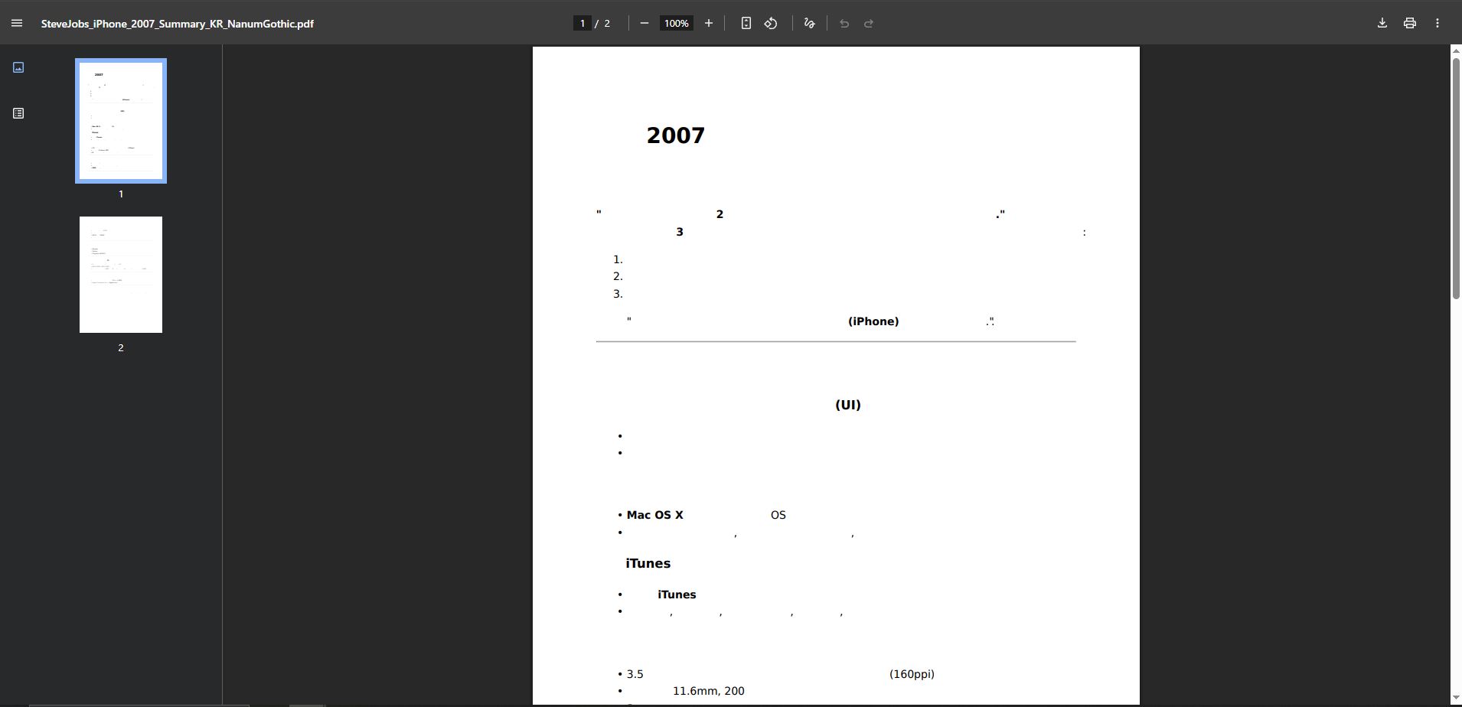1462x707 pixels.
Task: Toggle fit to page view
Action: 746,24
